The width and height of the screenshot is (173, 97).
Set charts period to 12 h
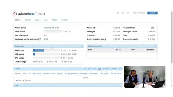pyautogui.click(x=94, y=69)
